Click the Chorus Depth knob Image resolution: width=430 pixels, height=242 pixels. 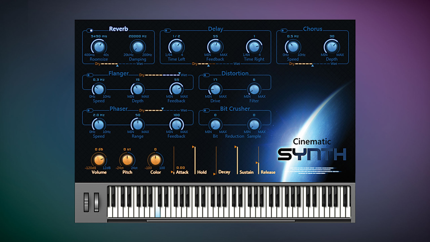pyautogui.click(x=332, y=47)
